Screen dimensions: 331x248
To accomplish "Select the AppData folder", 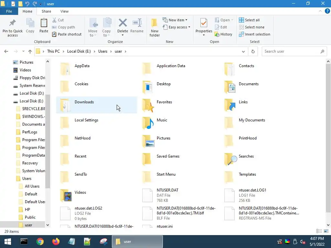I will click(97, 69).
